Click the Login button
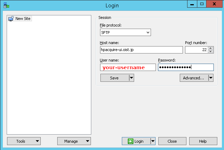224x150 pixels. 136,141
